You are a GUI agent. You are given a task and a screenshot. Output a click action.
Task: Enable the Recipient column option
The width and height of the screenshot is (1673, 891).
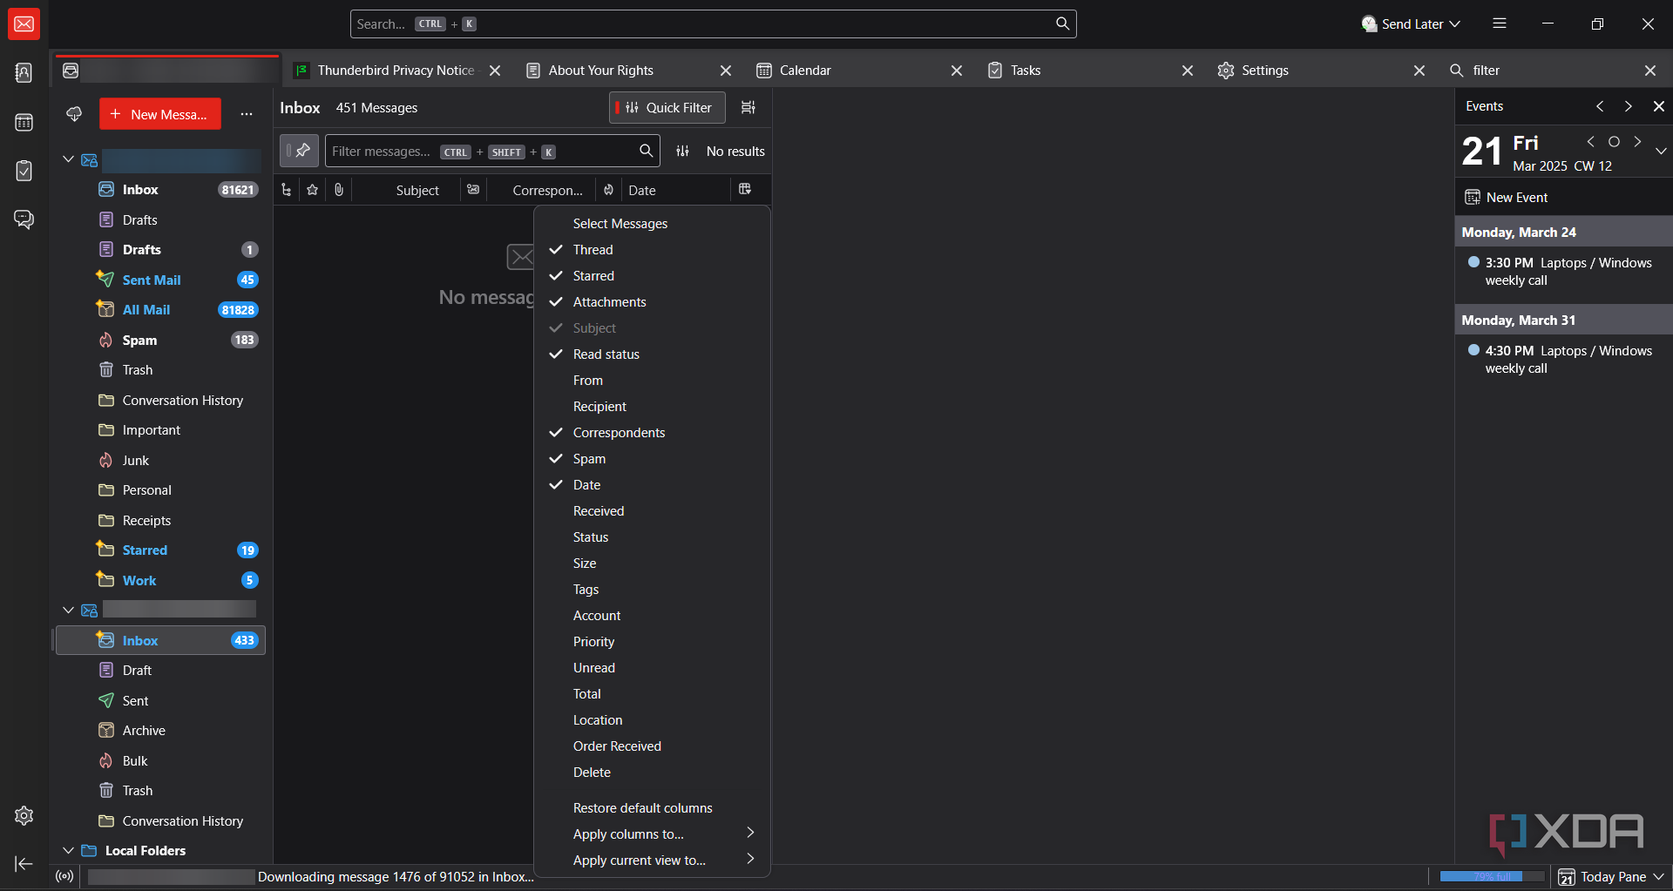point(652,407)
